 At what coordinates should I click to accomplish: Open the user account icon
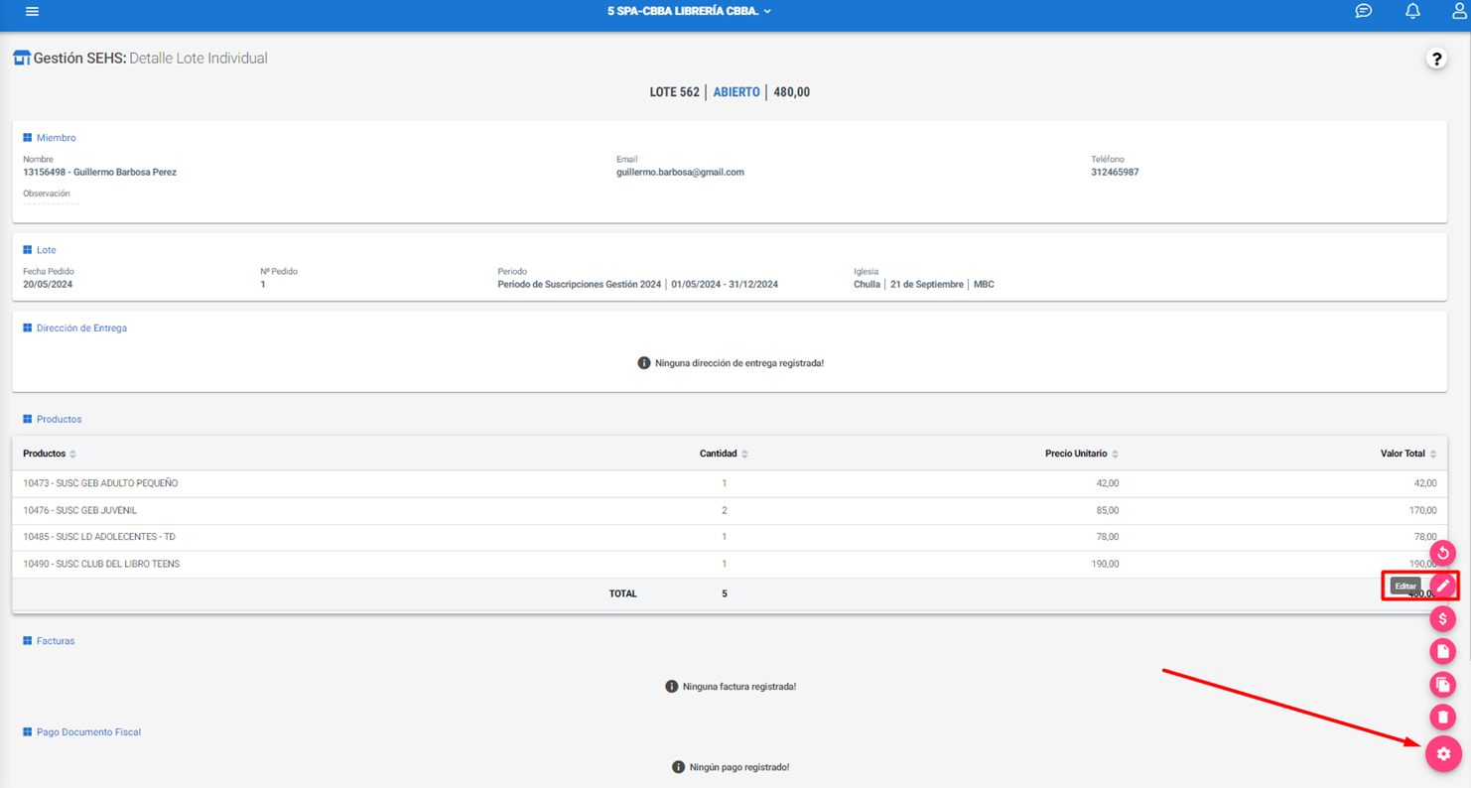[1459, 11]
